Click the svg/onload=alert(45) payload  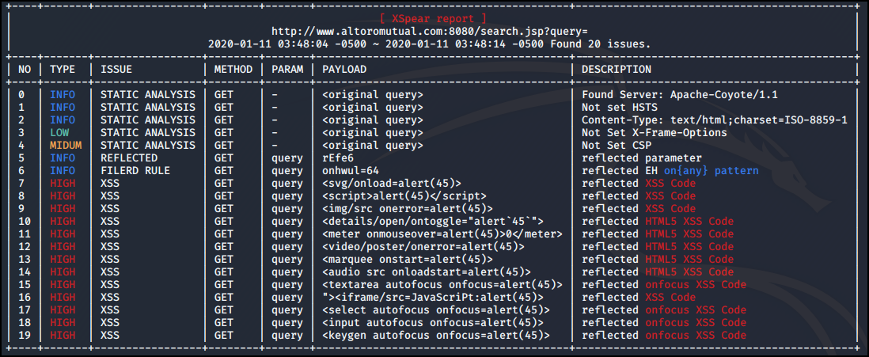(391, 184)
